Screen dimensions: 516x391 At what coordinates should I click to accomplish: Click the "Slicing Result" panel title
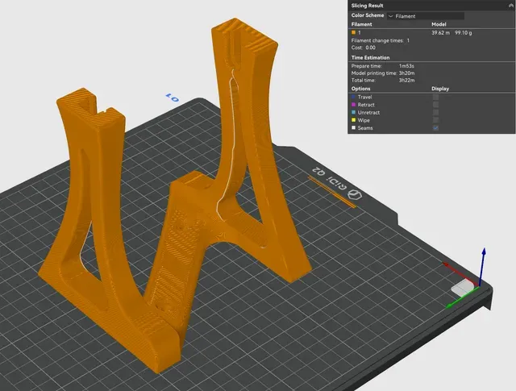[x=367, y=6]
